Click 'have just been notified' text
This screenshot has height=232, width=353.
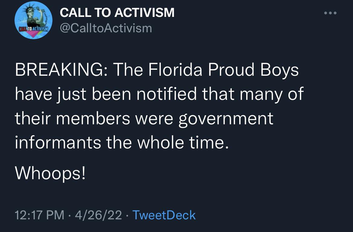pos(106,94)
